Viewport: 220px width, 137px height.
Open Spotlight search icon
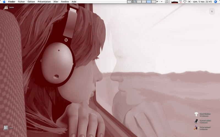(x=216, y=2)
